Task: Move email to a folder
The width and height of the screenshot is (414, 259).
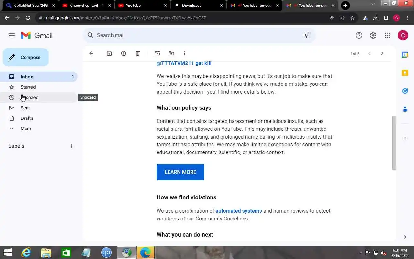Action: 171,53
